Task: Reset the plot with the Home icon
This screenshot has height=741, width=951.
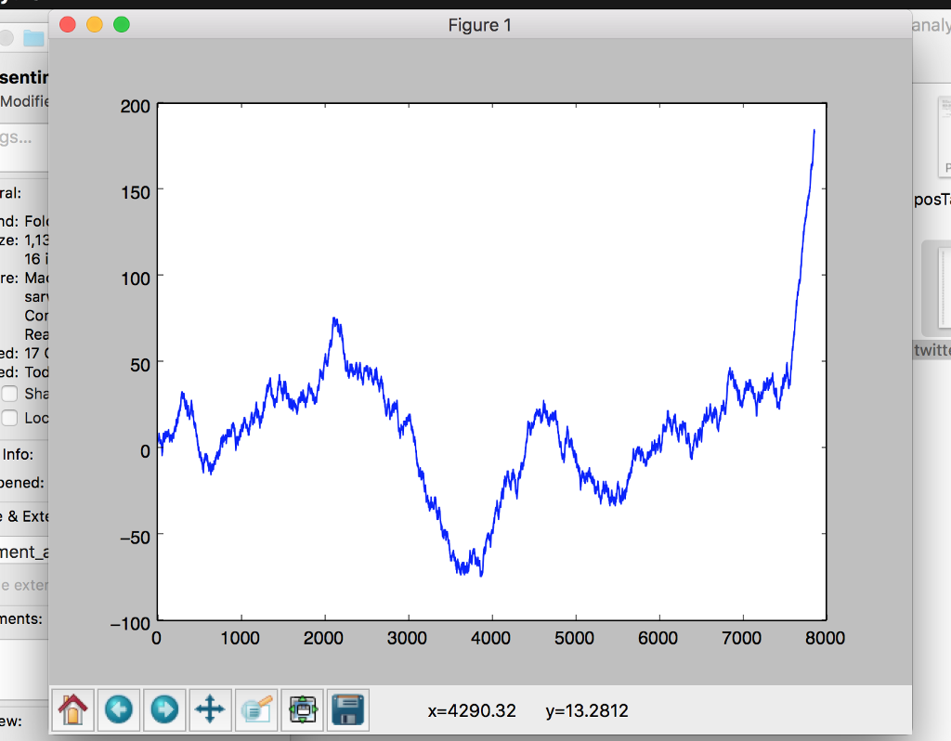Action: pos(73,710)
